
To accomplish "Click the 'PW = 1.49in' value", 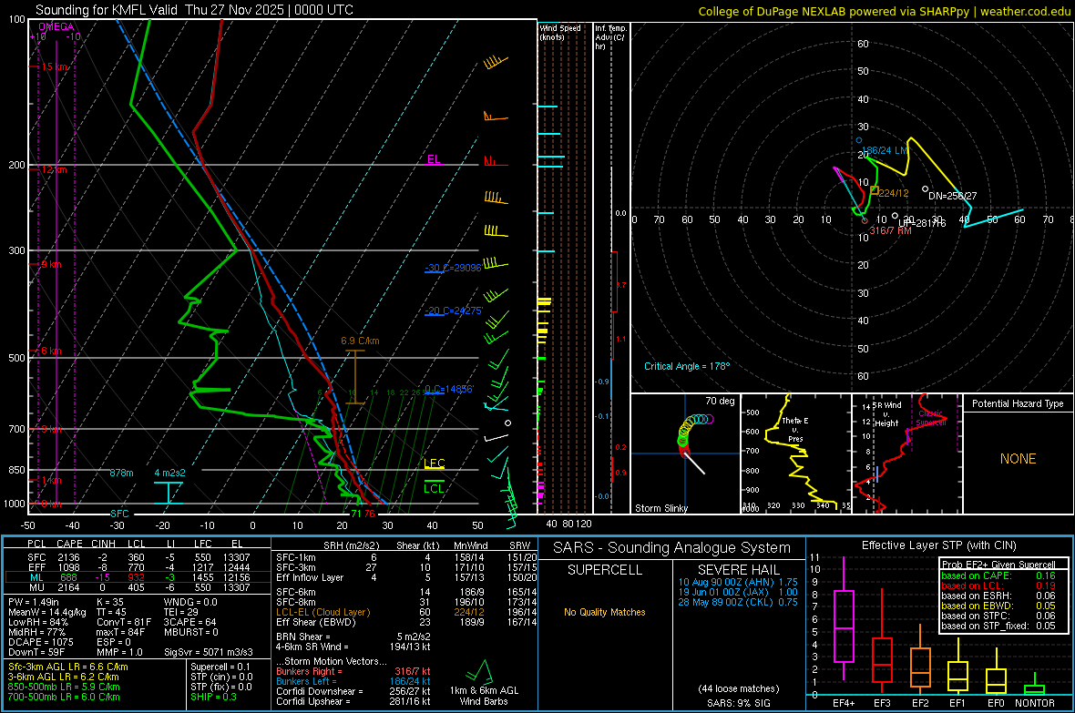I will click(34, 602).
